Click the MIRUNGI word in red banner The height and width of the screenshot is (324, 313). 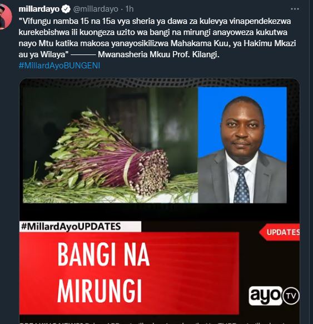coord(100,291)
